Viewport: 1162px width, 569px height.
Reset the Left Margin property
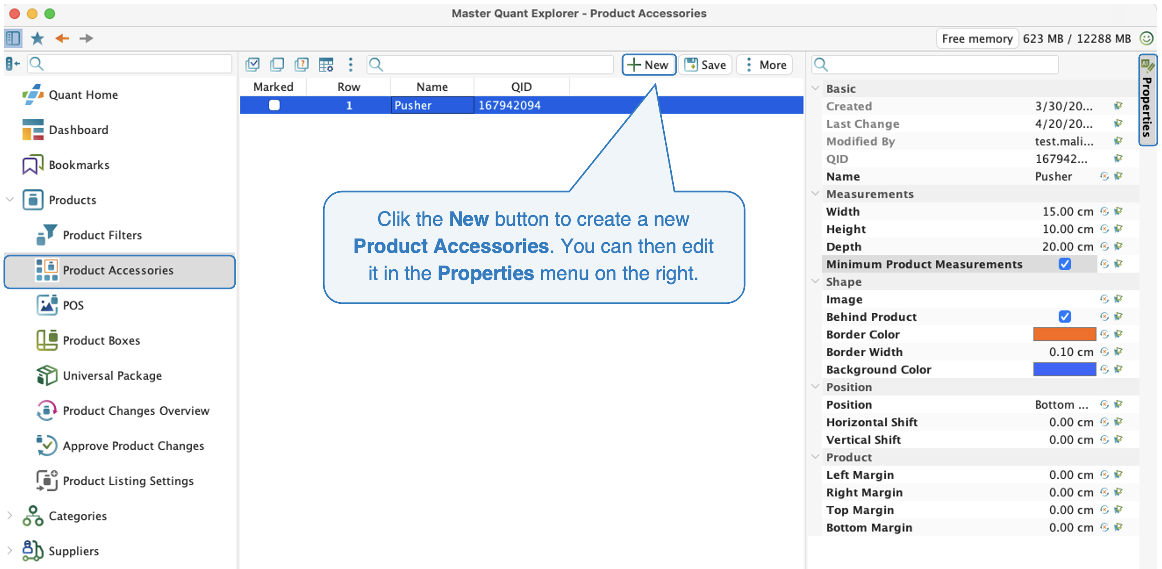point(1104,474)
